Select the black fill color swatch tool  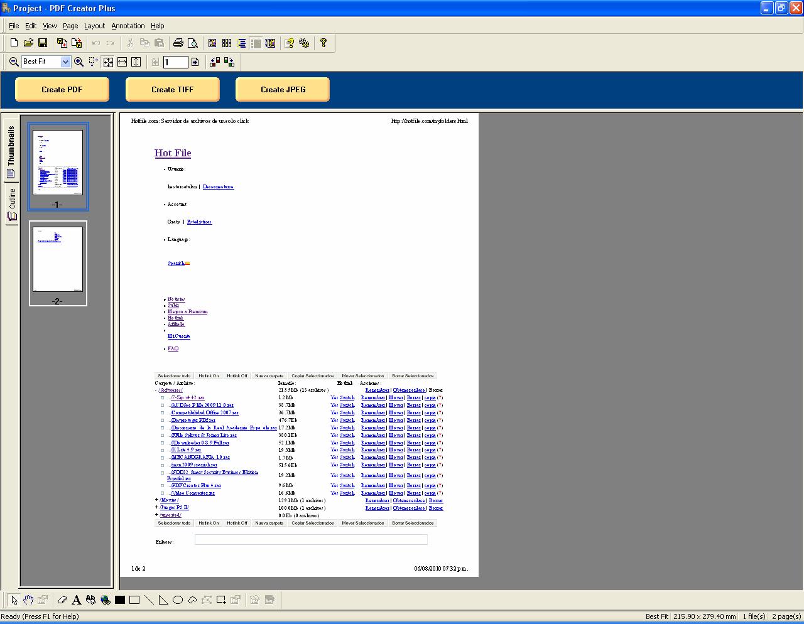(119, 600)
